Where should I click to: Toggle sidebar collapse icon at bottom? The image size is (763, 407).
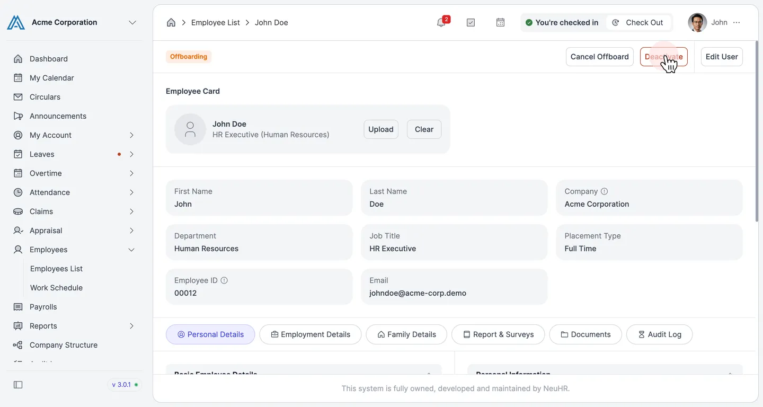[x=18, y=385]
